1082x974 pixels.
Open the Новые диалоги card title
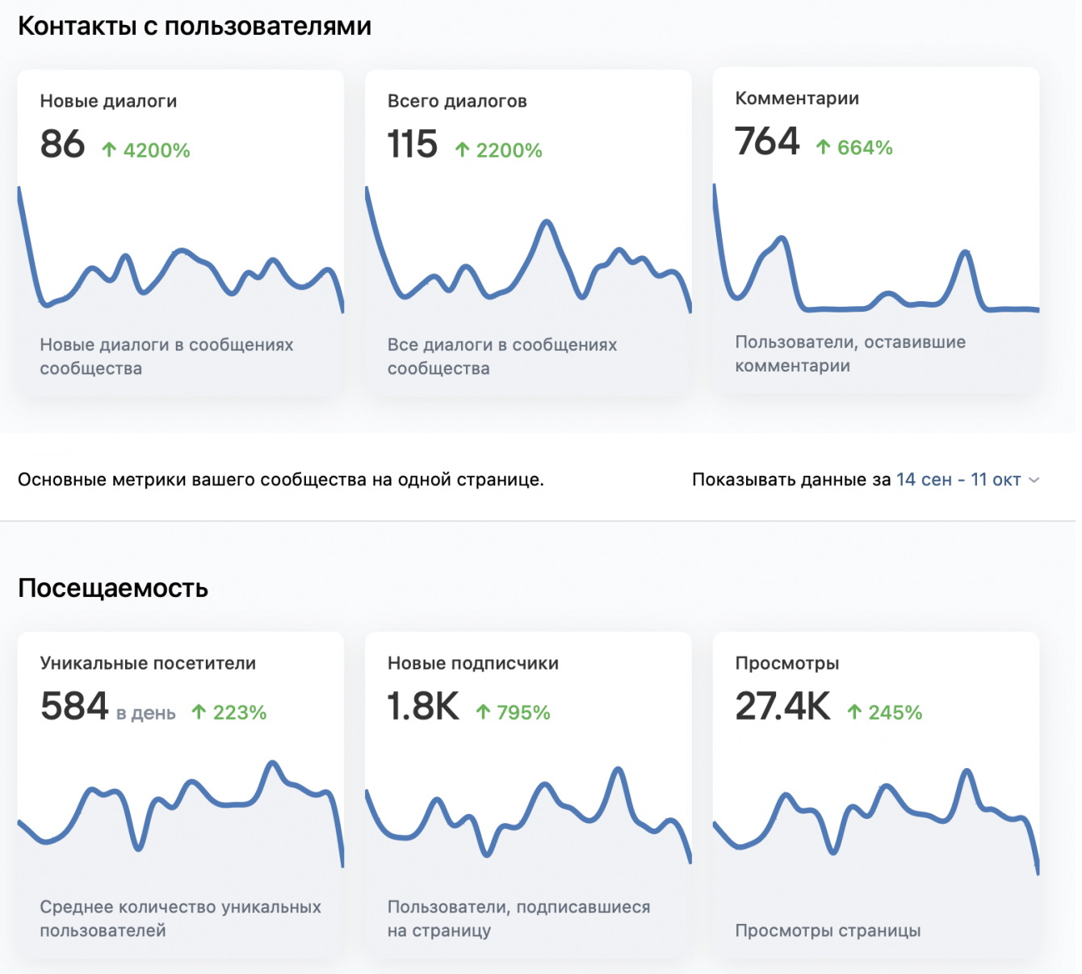coord(108,101)
